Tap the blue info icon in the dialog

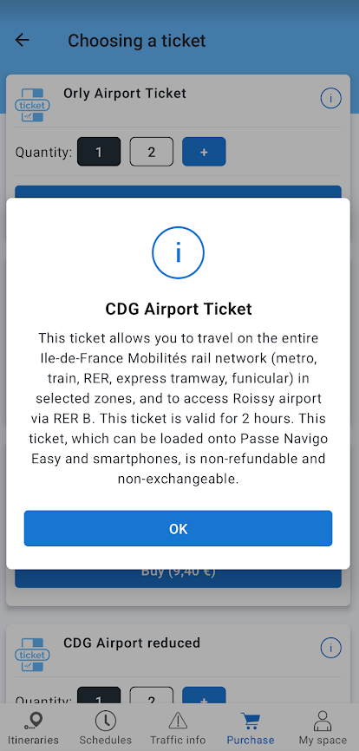click(x=178, y=252)
